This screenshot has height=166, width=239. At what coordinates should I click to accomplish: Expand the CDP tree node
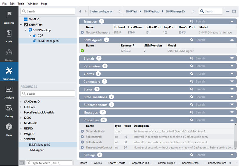point(30,35)
